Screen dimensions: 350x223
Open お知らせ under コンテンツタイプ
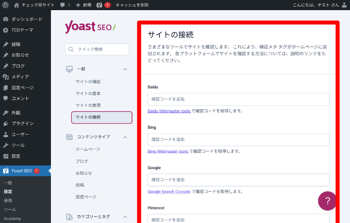coord(84,173)
